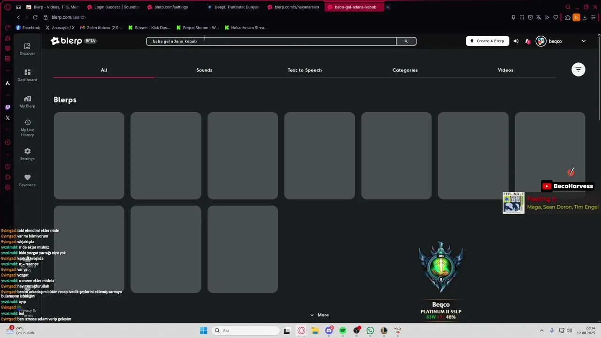Screen dimensions: 601x338
Task: Open Opera sidebar player icon
Action: (8, 142)
